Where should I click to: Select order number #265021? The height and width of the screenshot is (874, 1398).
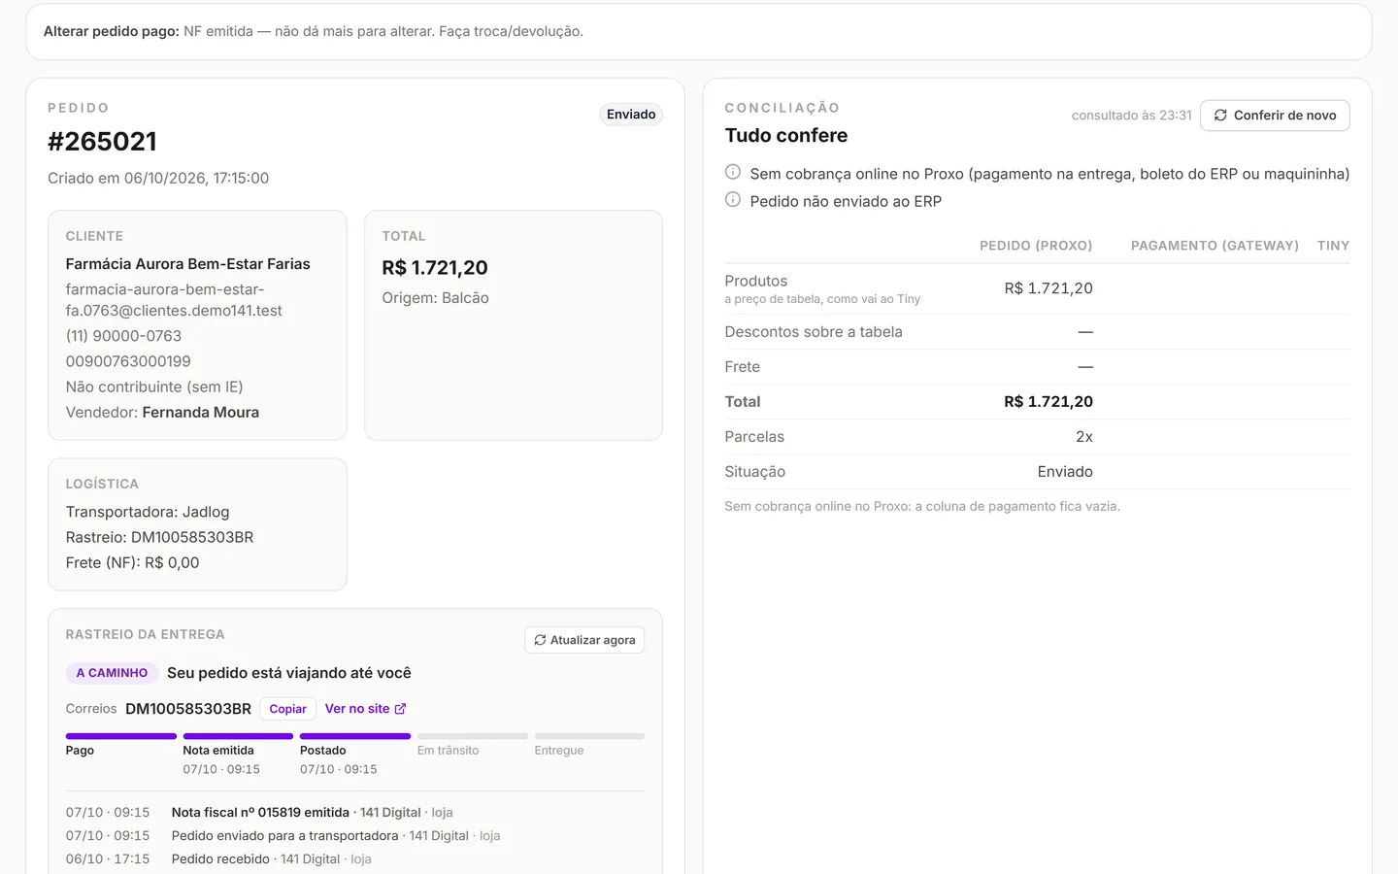pyautogui.click(x=102, y=142)
